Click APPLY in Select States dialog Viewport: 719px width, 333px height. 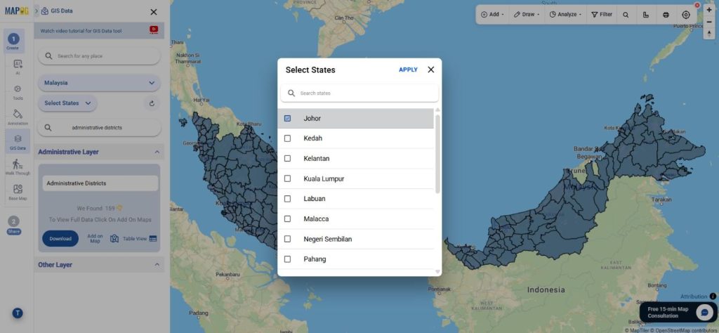point(408,70)
